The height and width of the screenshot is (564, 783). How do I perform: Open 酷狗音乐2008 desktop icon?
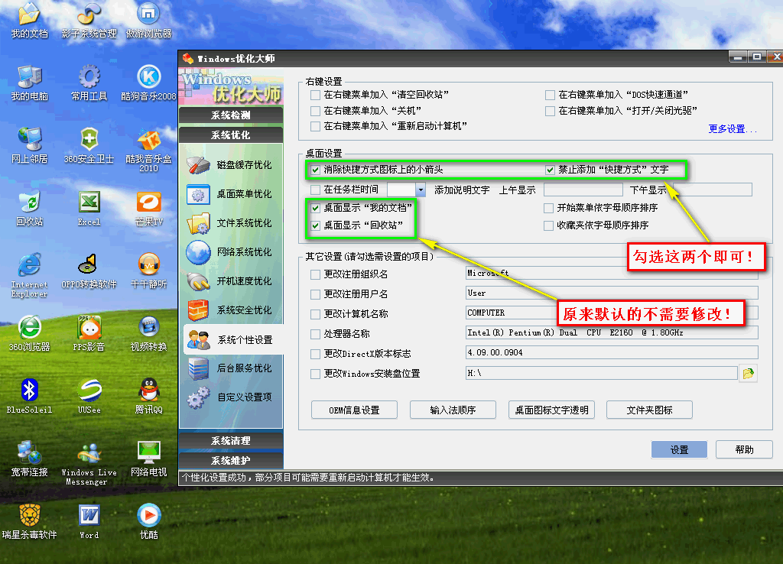tap(149, 83)
